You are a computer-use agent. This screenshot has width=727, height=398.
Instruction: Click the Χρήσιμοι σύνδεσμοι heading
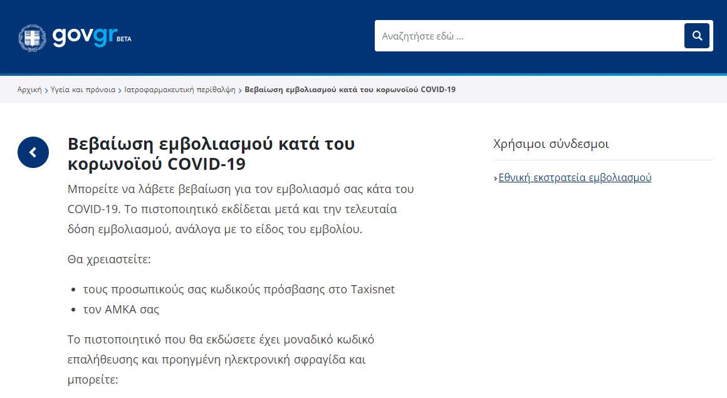552,144
